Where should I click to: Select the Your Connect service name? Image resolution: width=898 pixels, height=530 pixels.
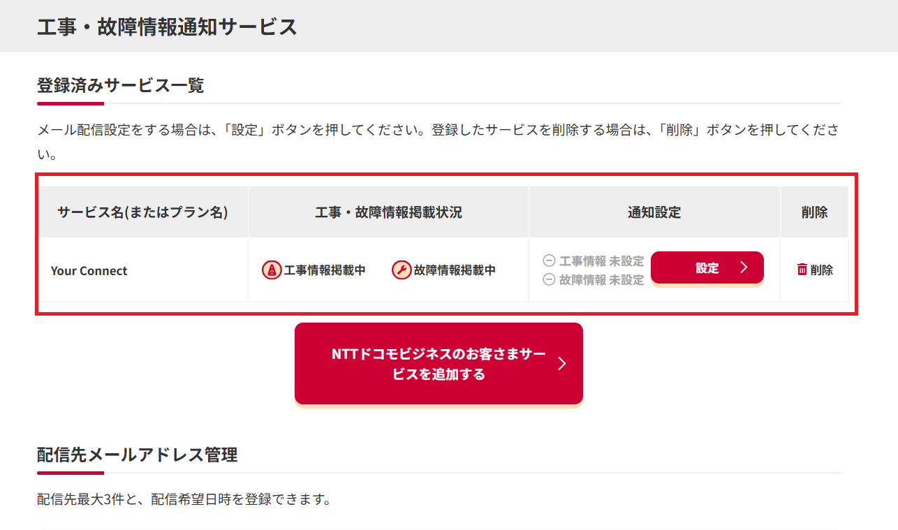click(x=89, y=271)
